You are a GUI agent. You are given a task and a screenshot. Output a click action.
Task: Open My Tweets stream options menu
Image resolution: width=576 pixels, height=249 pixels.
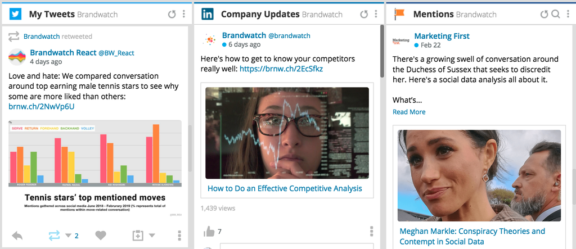coord(183,14)
